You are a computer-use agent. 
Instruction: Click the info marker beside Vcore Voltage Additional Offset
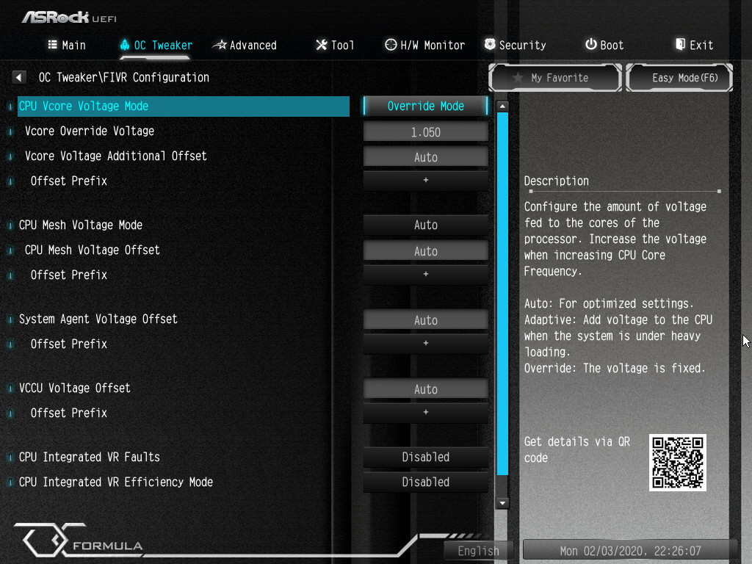(x=10, y=156)
